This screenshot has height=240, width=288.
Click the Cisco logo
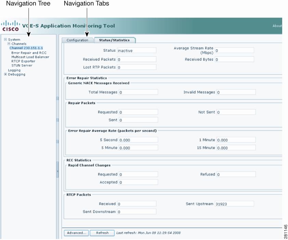click(x=11, y=26)
